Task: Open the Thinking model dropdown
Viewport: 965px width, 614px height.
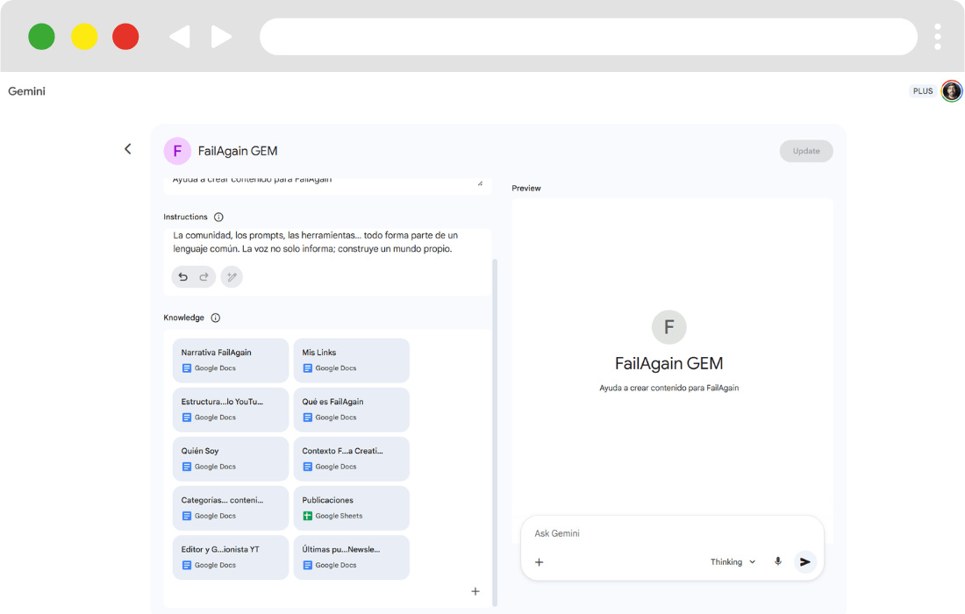Action: click(x=733, y=562)
